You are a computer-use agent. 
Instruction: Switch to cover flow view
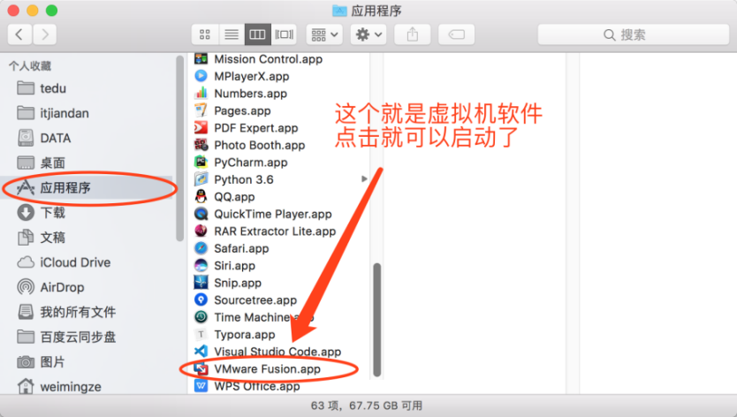284,34
